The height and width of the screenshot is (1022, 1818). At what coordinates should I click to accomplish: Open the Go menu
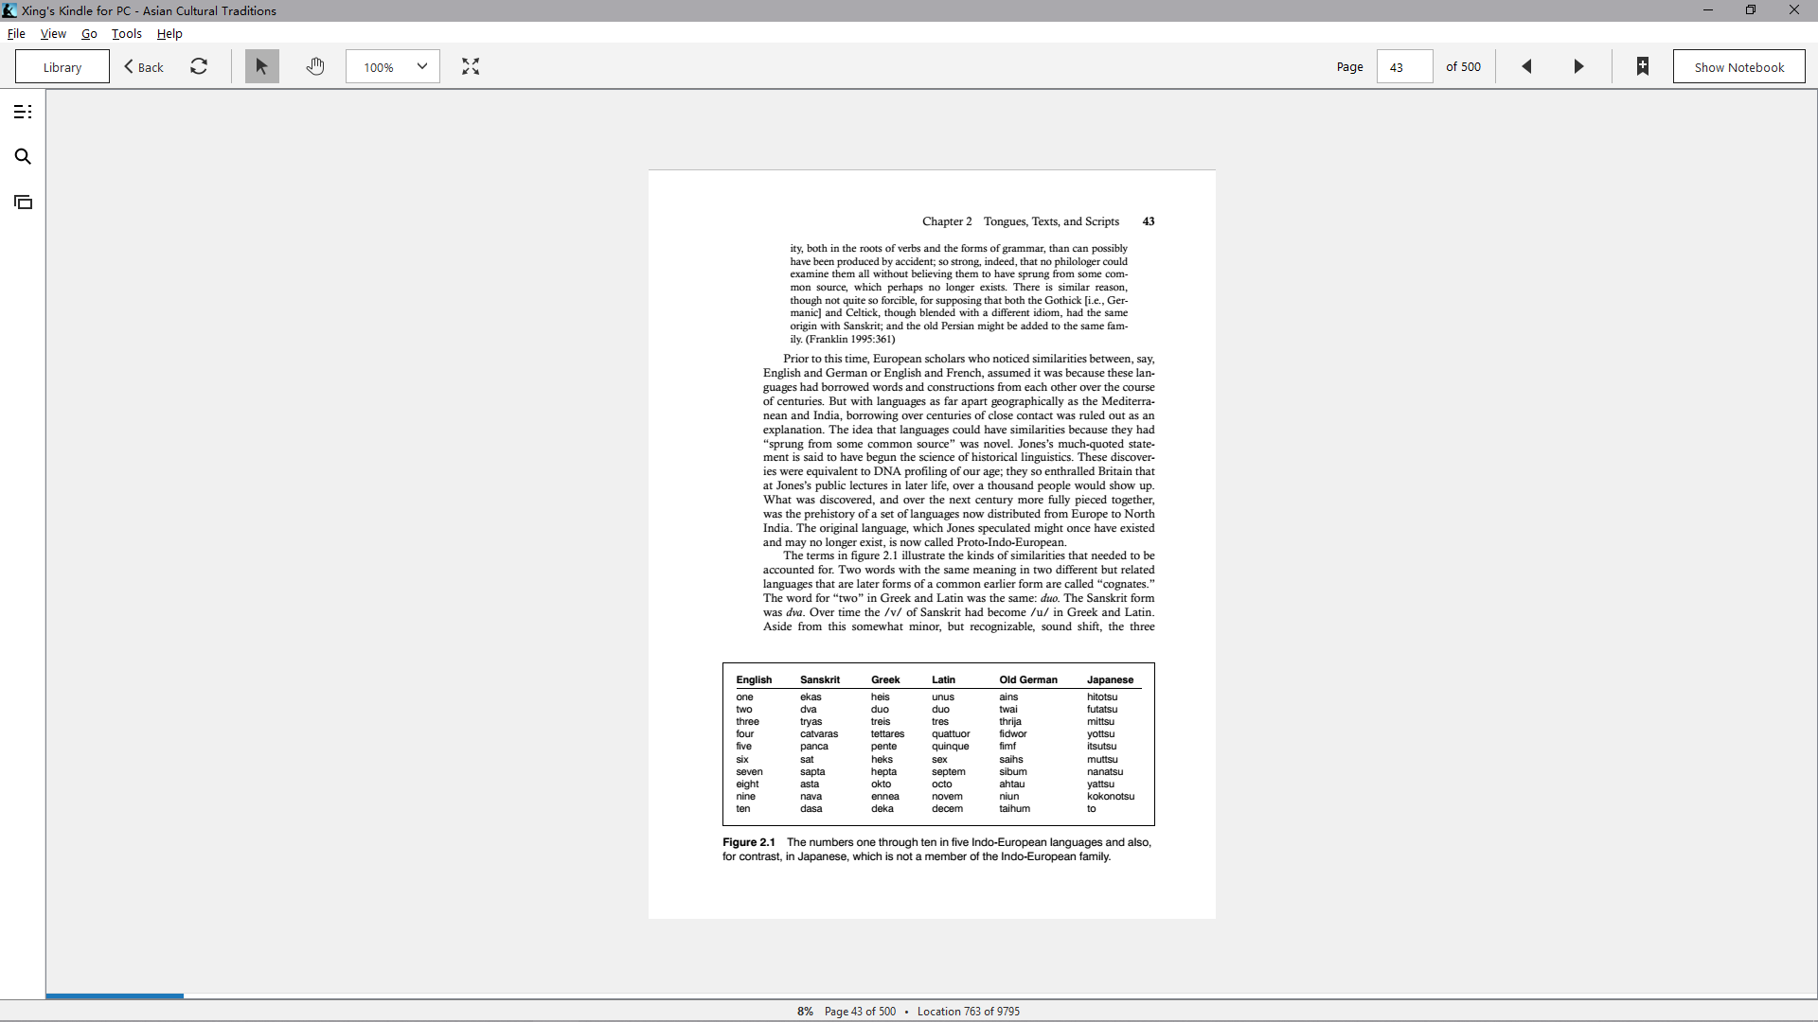tap(89, 33)
